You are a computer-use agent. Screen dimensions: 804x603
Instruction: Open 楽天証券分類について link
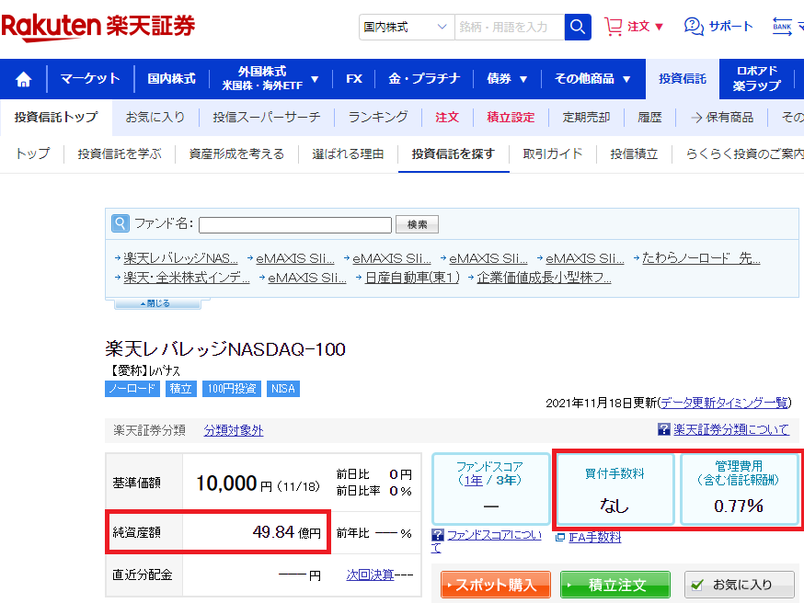click(x=731, y=429)
